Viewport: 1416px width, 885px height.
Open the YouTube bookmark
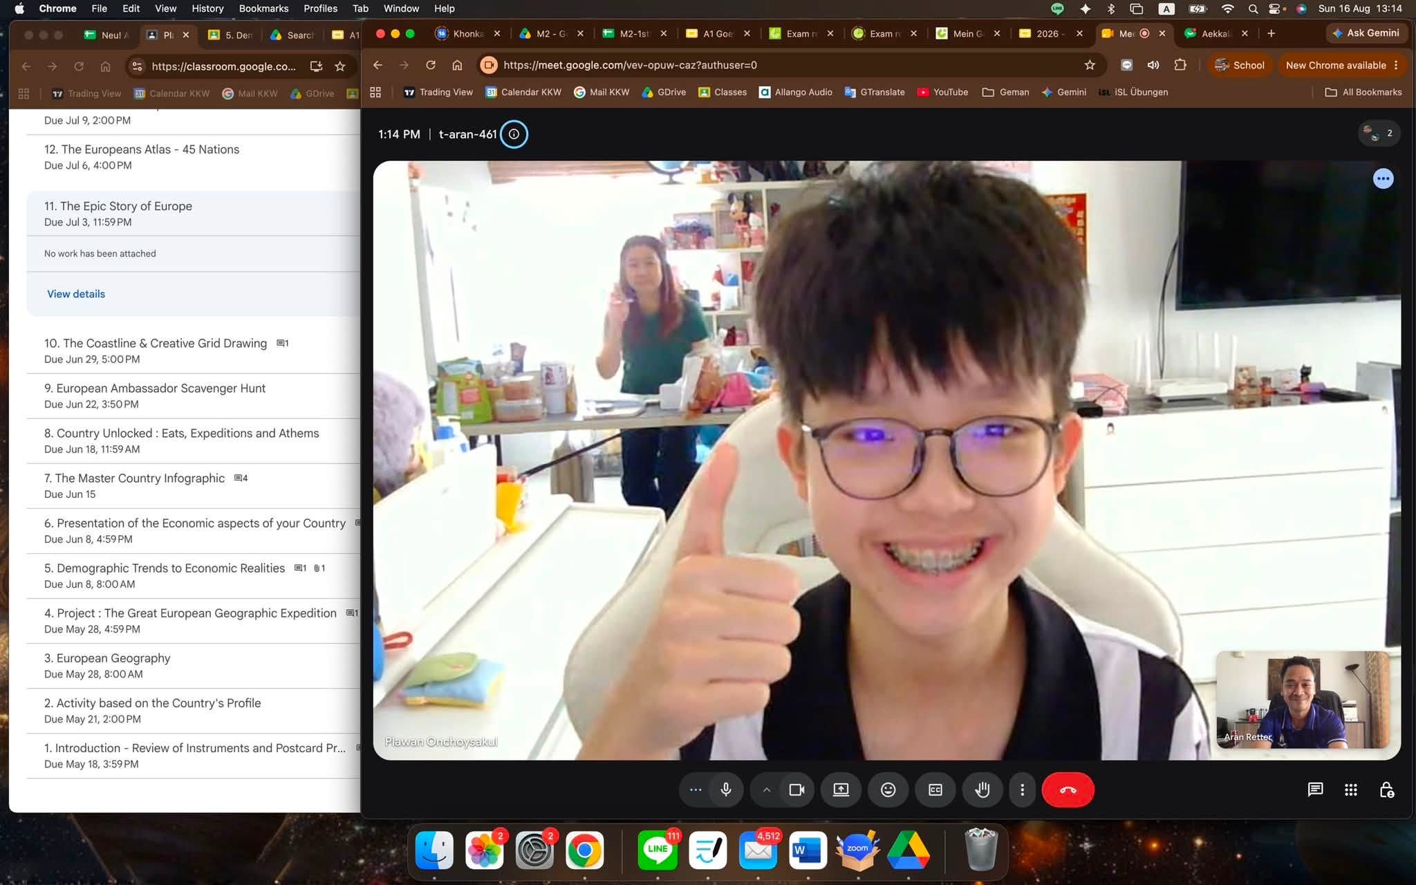point(942,92)
